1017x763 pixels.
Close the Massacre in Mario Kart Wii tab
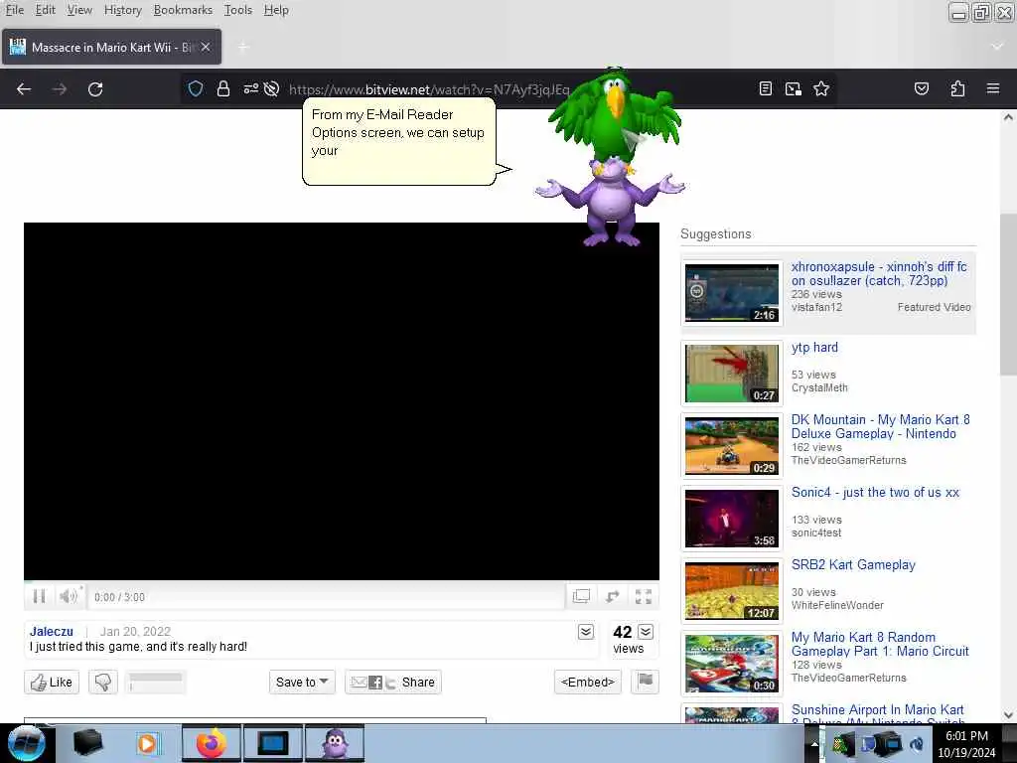point(206,47)
